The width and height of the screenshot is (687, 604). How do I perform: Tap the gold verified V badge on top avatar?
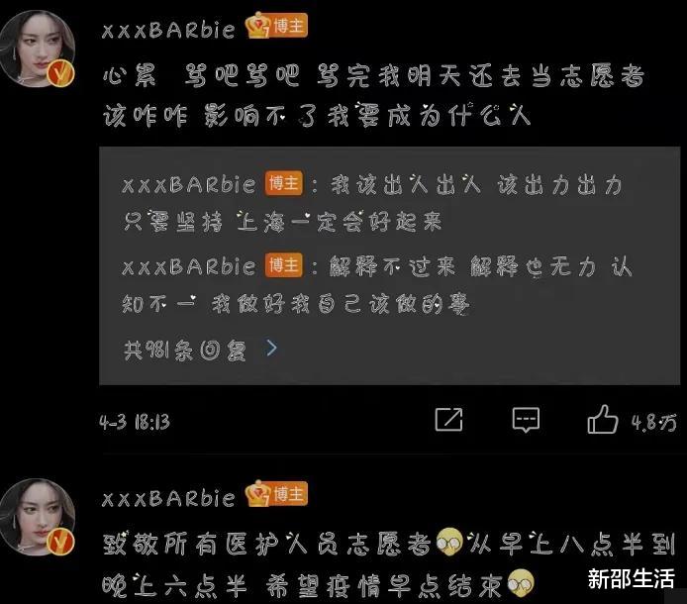pyautogui.click(x=61, y=73)
